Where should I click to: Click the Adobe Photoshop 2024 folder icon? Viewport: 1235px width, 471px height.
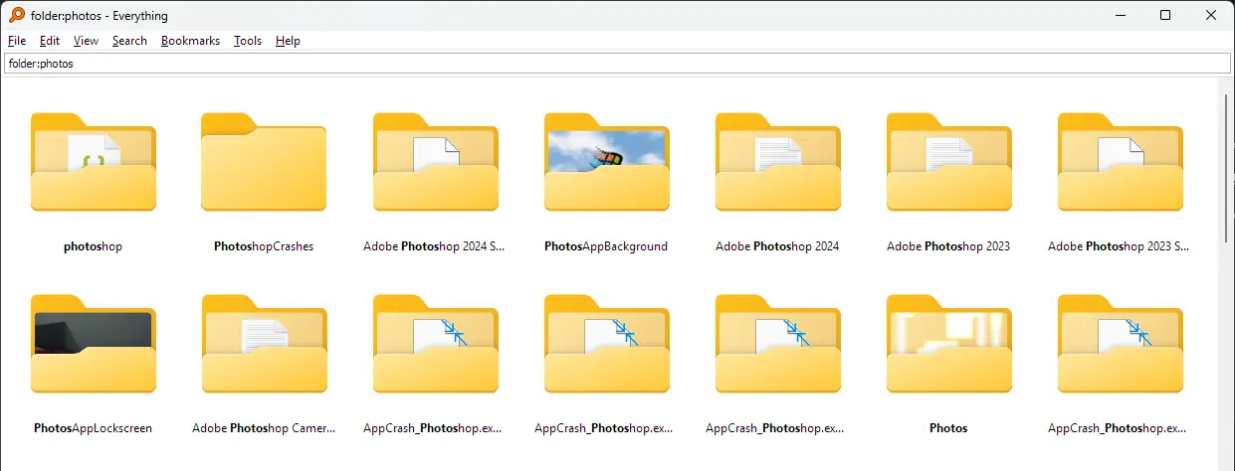[x=777, y=162]
